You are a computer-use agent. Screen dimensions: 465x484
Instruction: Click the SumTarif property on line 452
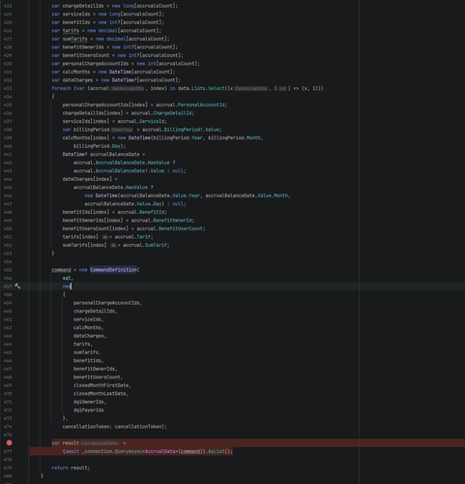pos(156,245)
